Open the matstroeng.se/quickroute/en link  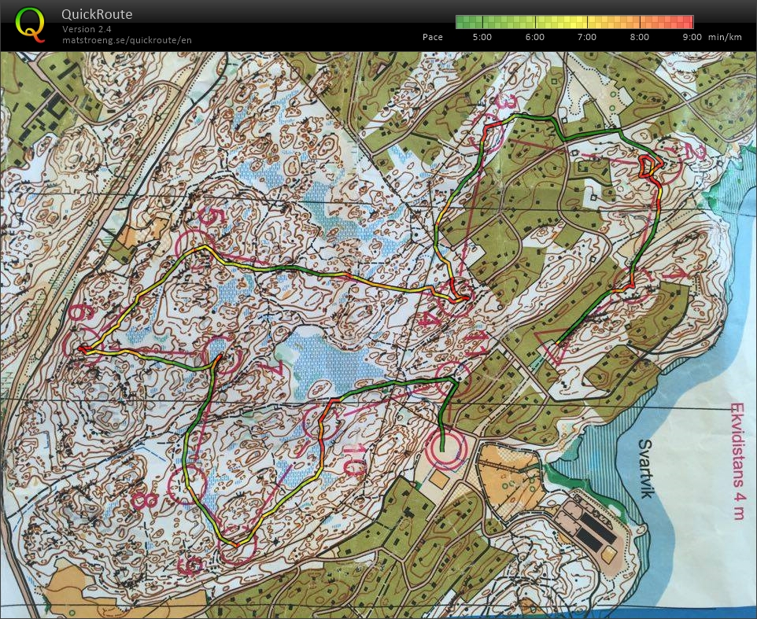click(127, 40)
